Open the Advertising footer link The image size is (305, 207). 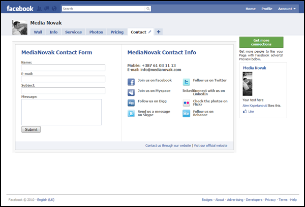pyautogui.click(x=235, y=199)
